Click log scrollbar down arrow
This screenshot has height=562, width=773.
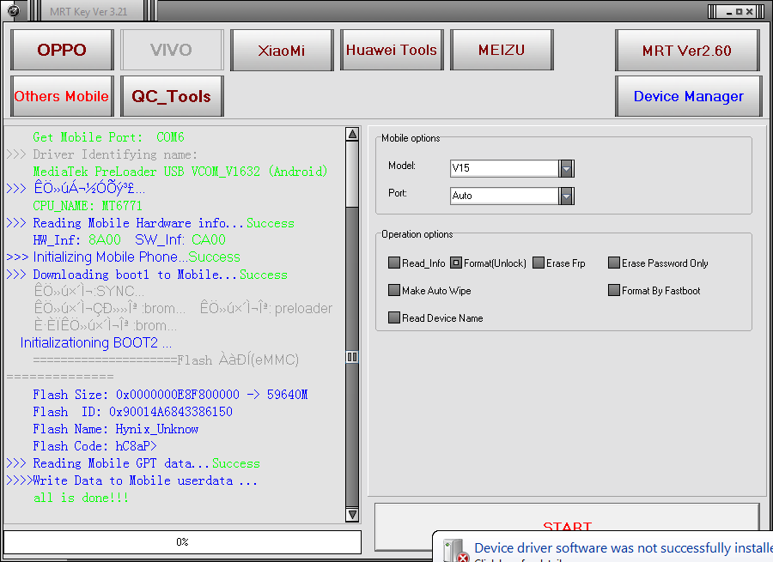pyautogui.click(x=352, y=515)
